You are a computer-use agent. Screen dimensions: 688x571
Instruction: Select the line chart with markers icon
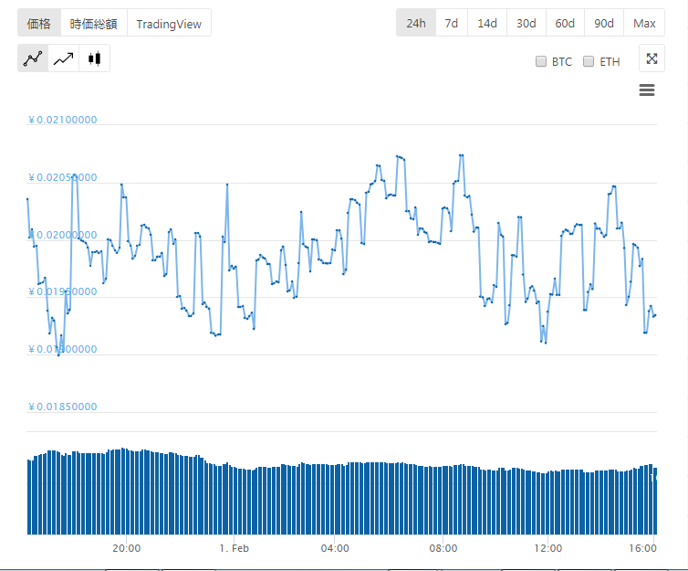pos(33,58)
